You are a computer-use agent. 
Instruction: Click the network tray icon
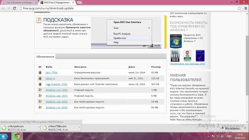pos(218,136)
